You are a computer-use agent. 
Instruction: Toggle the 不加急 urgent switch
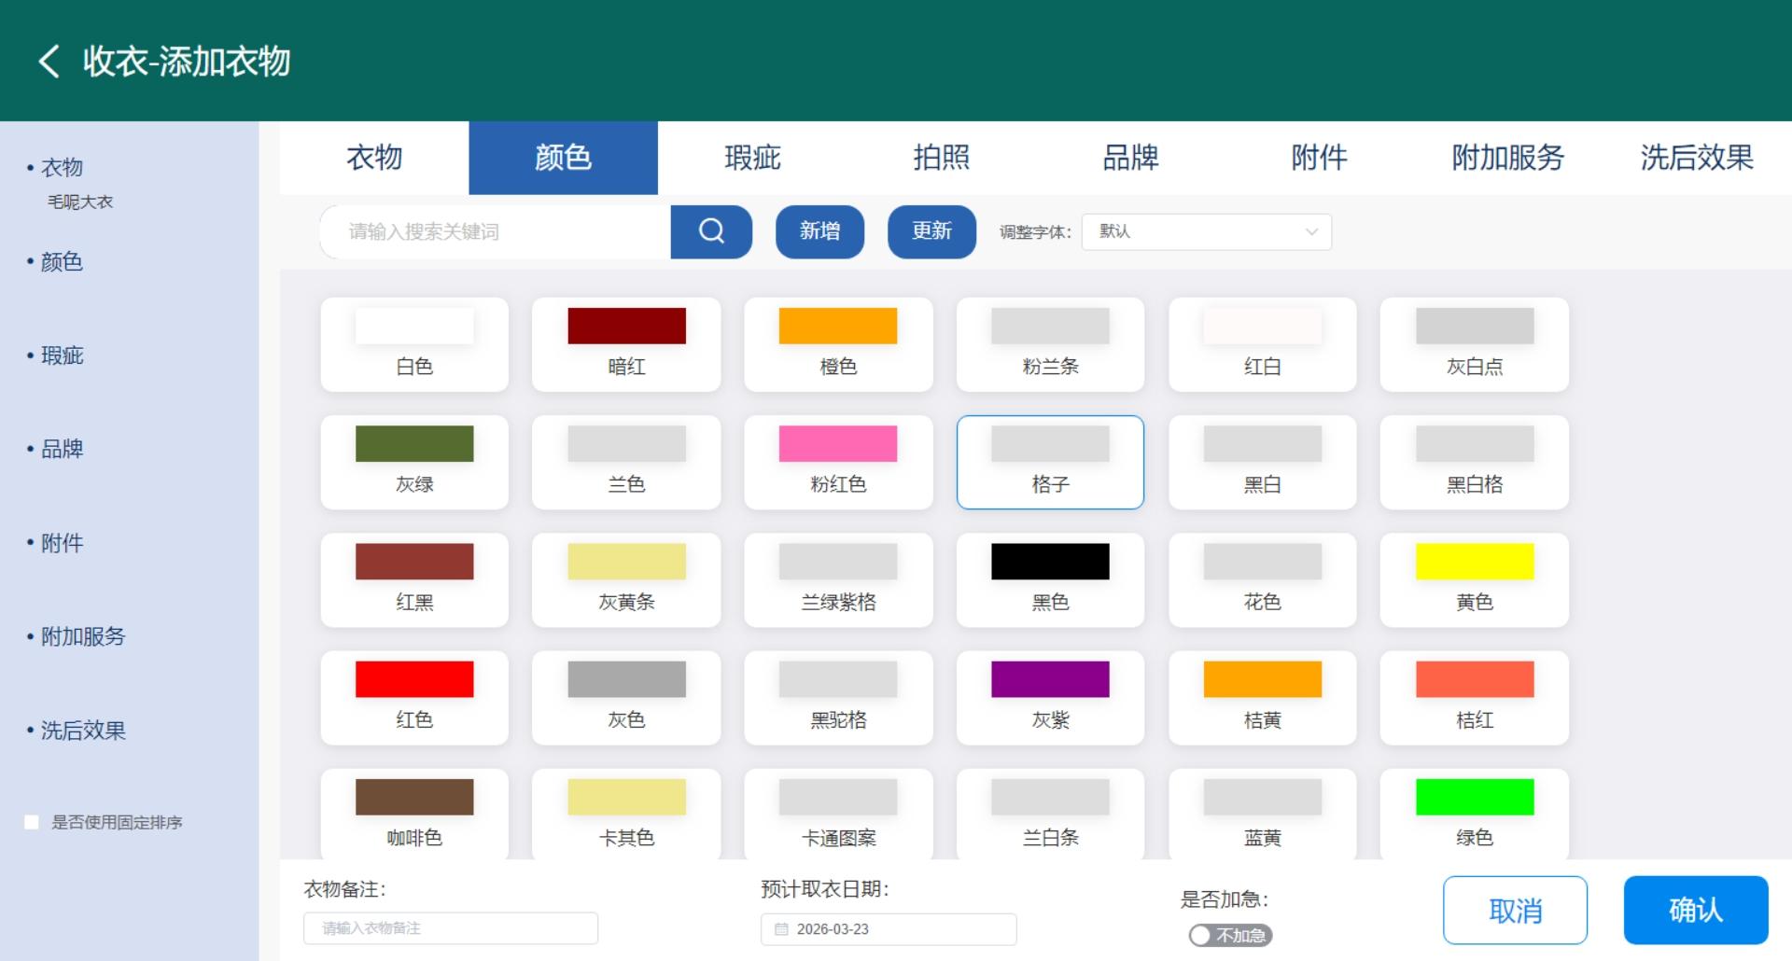click(x=1230, y=935)
